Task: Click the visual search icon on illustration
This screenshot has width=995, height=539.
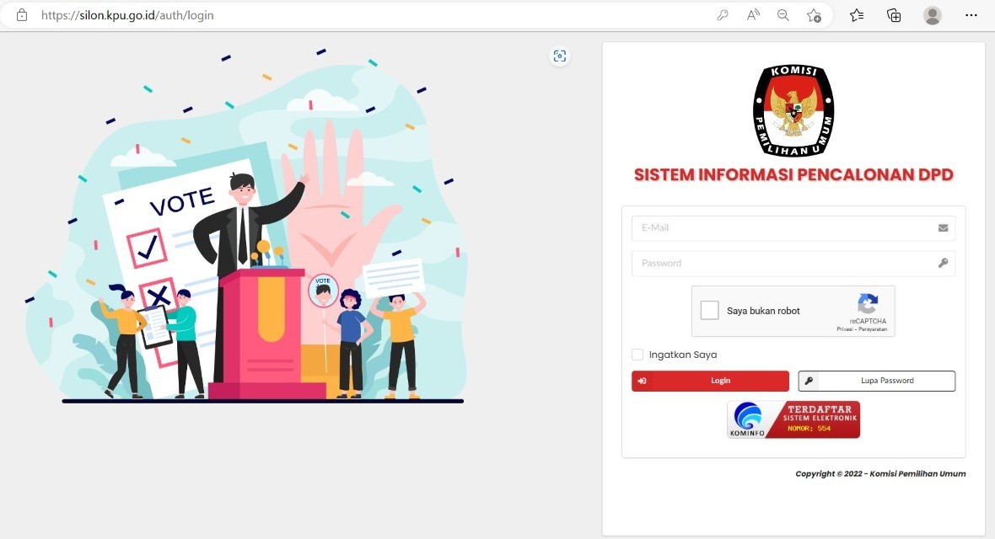Action: click(x=560, y=56)
